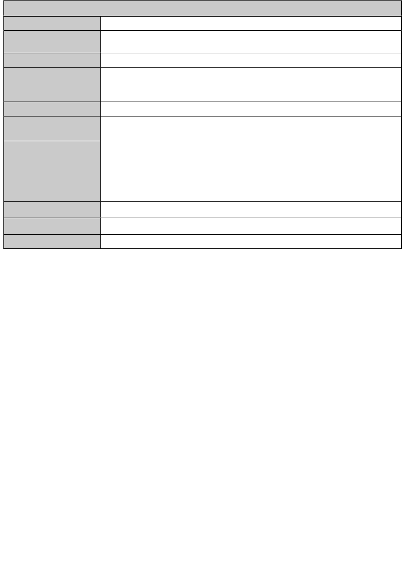
Task: Select the first row's gray label cell
Action: pyautogui.click(x=52, y=23)
